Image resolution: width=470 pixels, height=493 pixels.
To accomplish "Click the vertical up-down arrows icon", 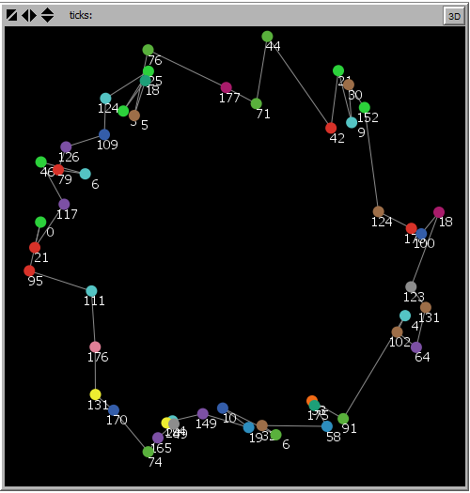I will pos(48,15).
